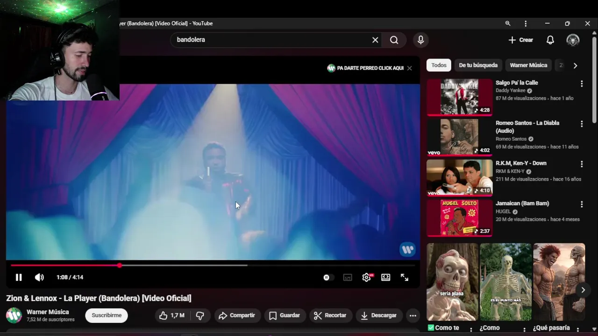
Task: Open options for R.K.M, Ken-Y Down
Action: (x=582, y=164)
